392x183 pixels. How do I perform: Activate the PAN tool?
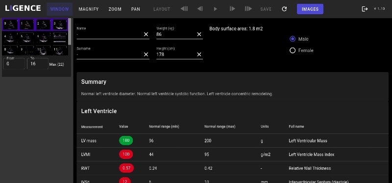coord(136,9)
